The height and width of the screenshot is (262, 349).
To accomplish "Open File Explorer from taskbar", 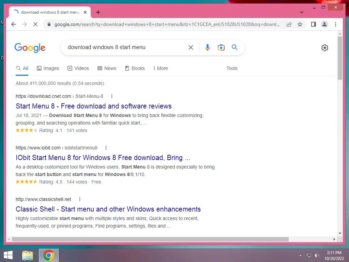I will (28, 255).
